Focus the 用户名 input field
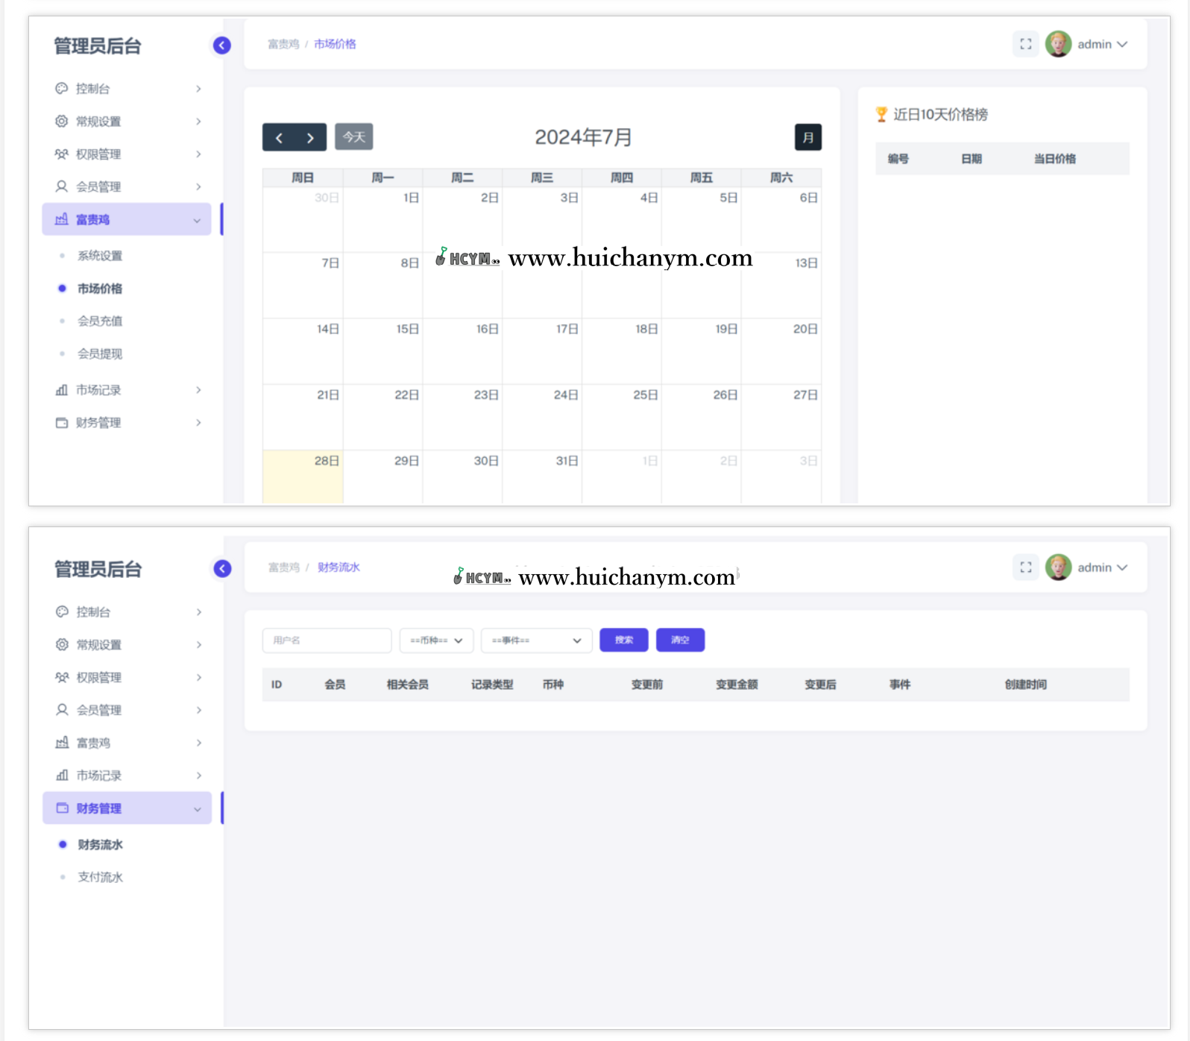Screen dimensions: 1190x1041 327,641
